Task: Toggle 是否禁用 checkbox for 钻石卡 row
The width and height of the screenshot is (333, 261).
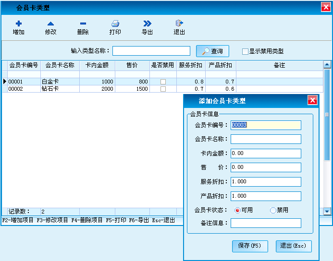Action: (163, 89)
